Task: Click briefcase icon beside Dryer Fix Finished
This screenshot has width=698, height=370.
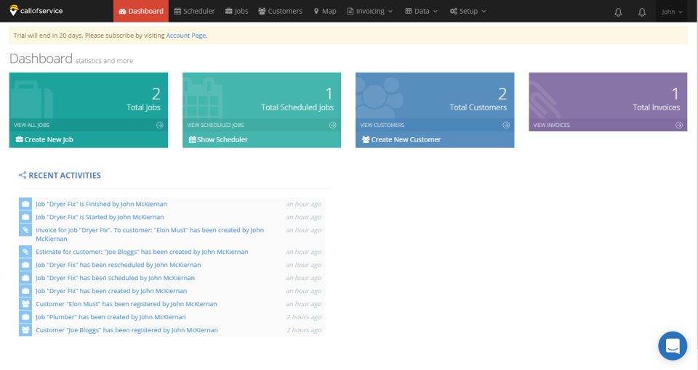Action: pos(25,204)
